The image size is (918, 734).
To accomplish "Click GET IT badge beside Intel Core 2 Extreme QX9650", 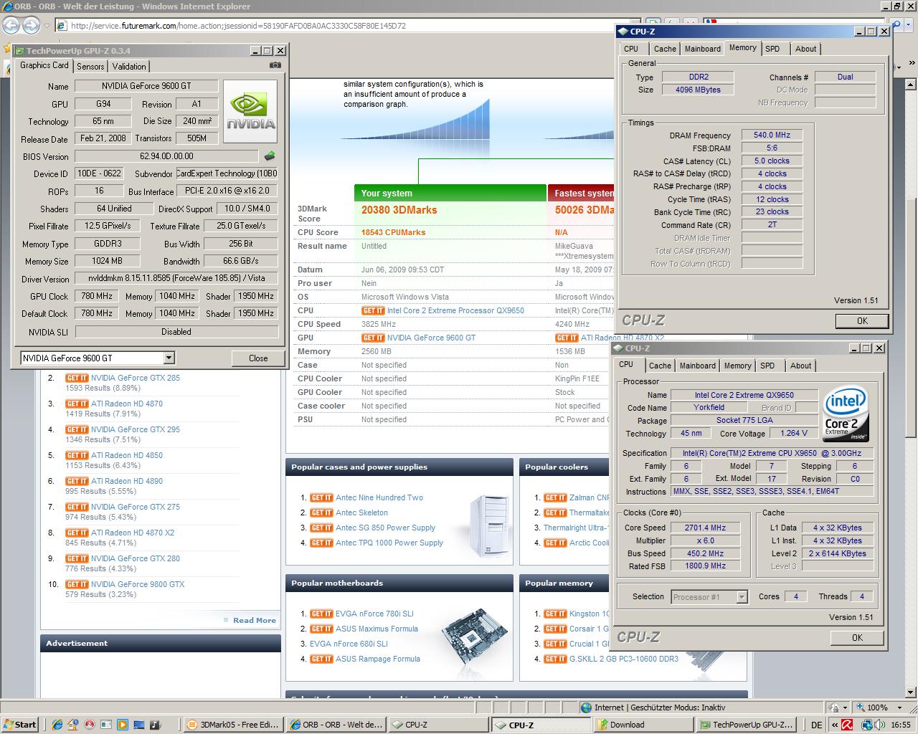I will coord(373,310).
